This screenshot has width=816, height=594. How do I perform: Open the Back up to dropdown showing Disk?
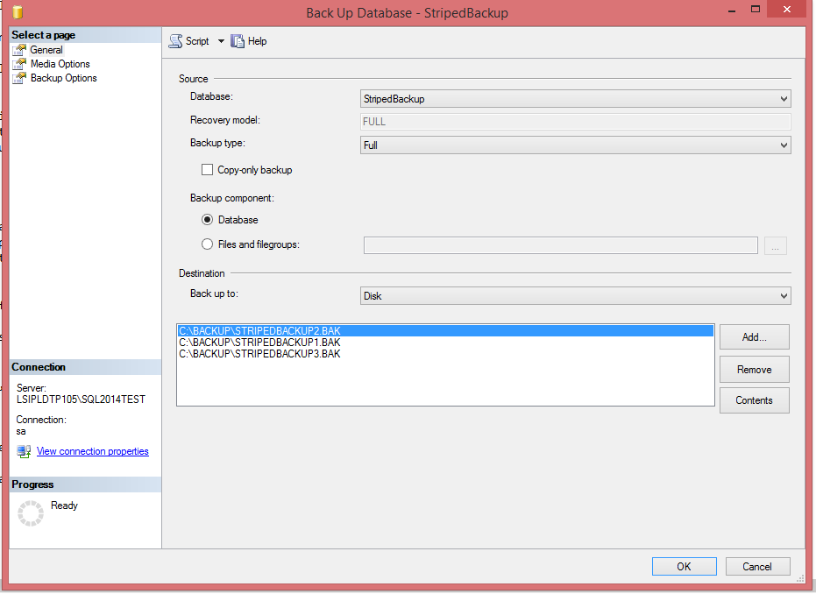783,296
